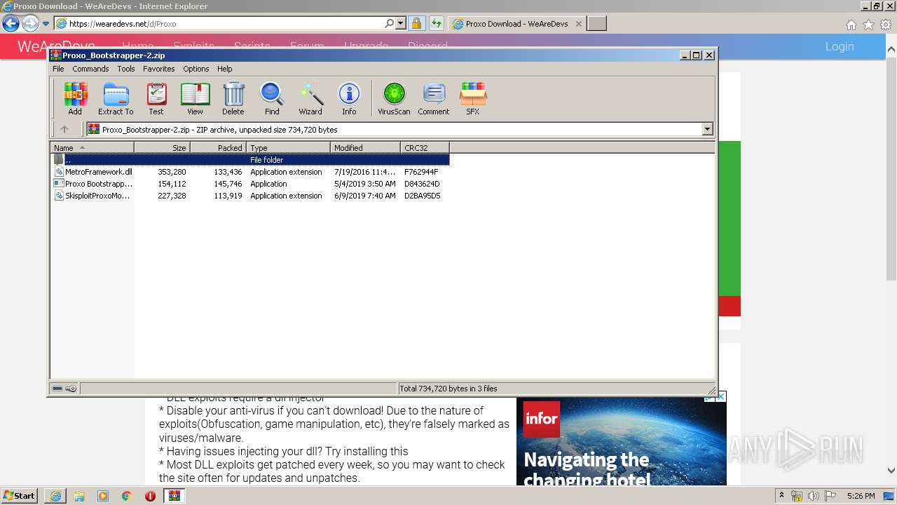Open Internet Explorer home icon
This screenshot has width=897, height=505.
(x=851, y=25)
